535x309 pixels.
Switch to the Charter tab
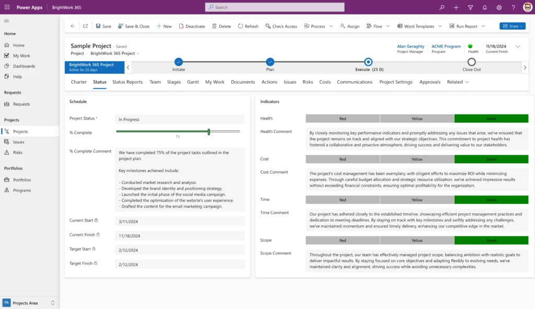tap(79, 82)
